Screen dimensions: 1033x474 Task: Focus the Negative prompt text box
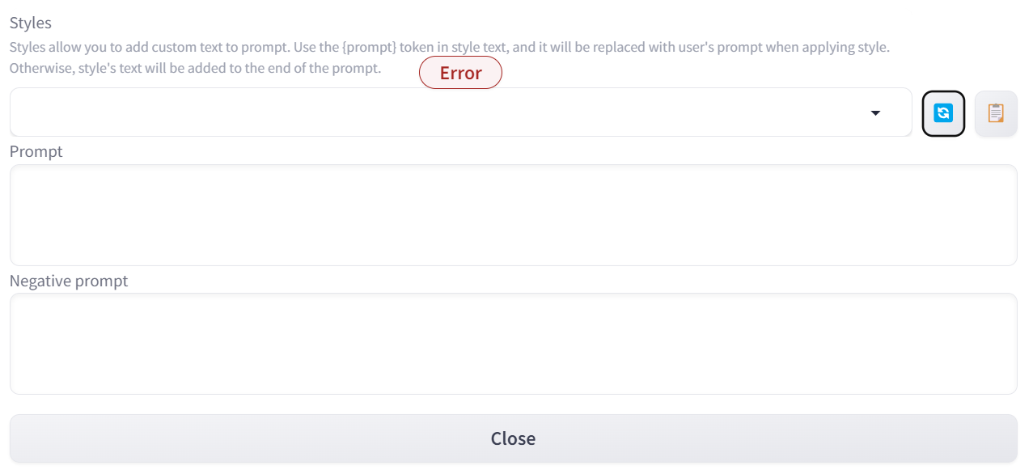[513, 343]
